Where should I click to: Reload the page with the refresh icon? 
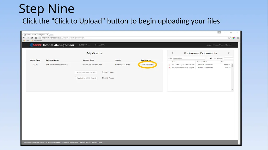tap(32, 38)
